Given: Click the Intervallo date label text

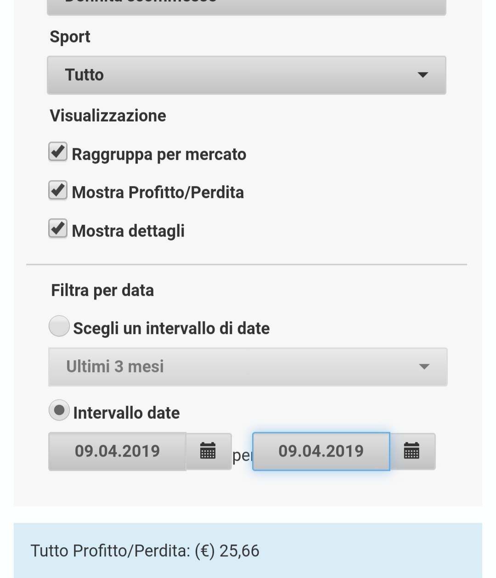Looking at the screenshot, I should [x=126, y=413].
